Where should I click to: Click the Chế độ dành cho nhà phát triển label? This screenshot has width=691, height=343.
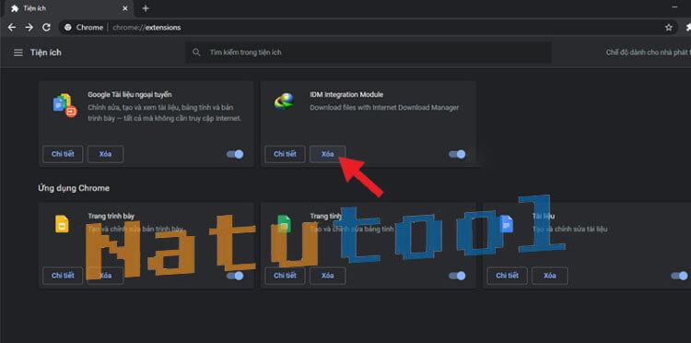[649, 53]
